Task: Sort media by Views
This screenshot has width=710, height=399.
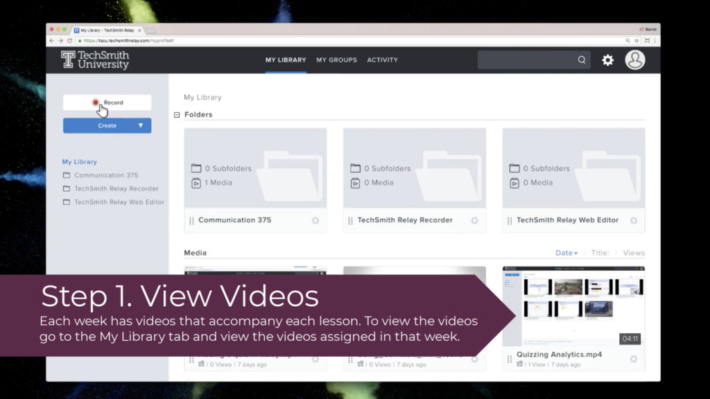Action: 634,253
